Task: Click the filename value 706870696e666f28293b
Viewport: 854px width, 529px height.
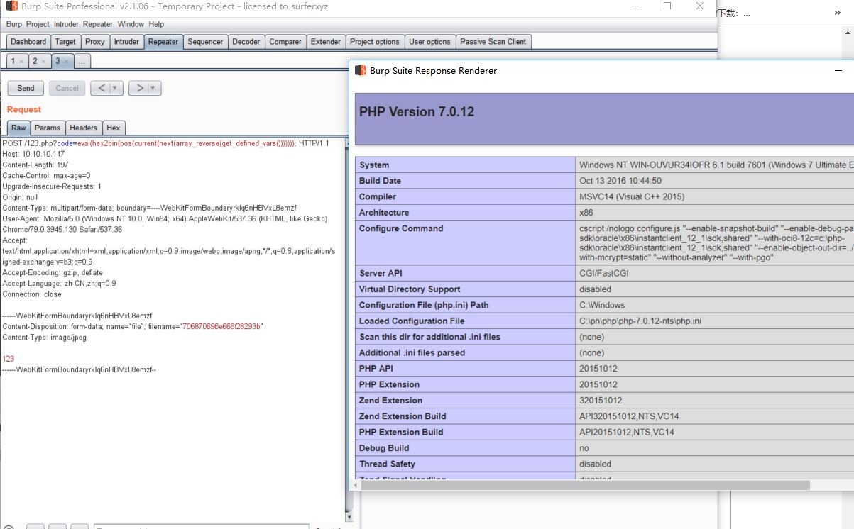Action: [222, 326]
